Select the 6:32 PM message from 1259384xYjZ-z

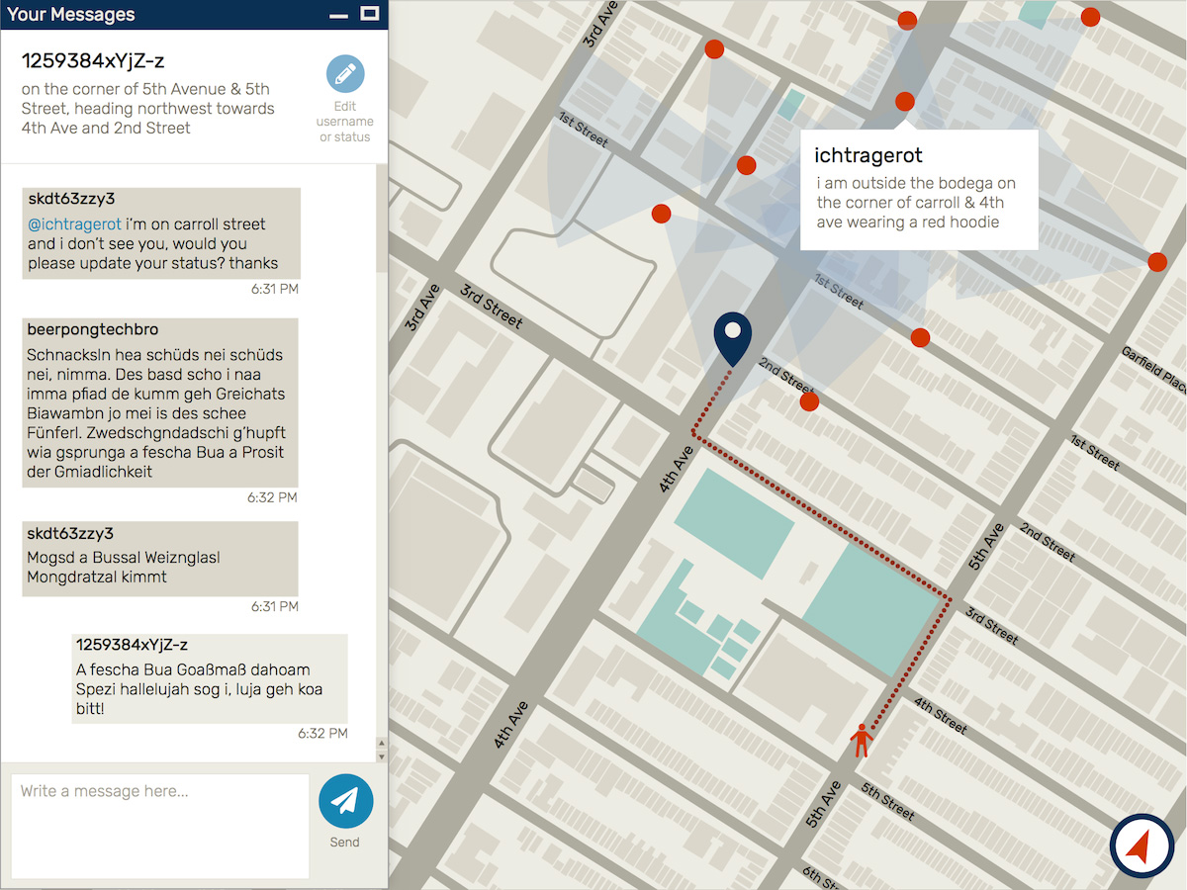point(210,678)
